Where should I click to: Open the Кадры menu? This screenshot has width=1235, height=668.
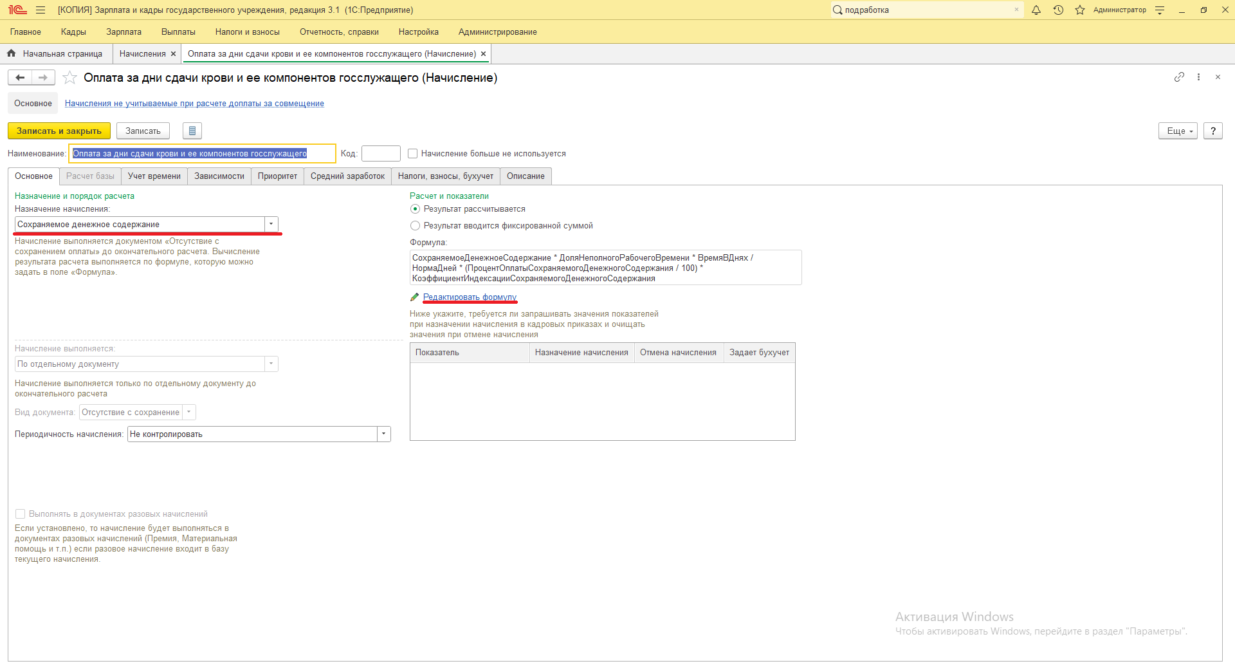(73, 32)
